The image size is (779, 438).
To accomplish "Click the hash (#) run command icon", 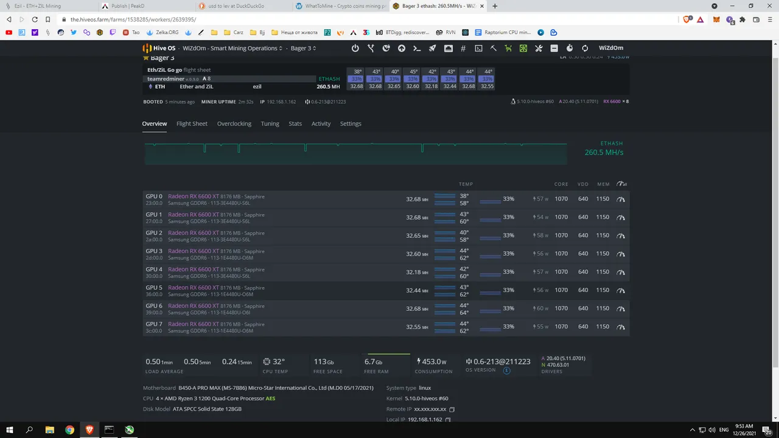I will click(x=463, y=48).
